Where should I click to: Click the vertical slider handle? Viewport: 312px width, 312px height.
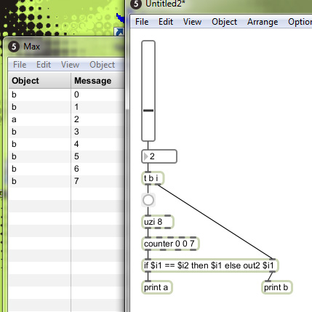coord(148,111)
